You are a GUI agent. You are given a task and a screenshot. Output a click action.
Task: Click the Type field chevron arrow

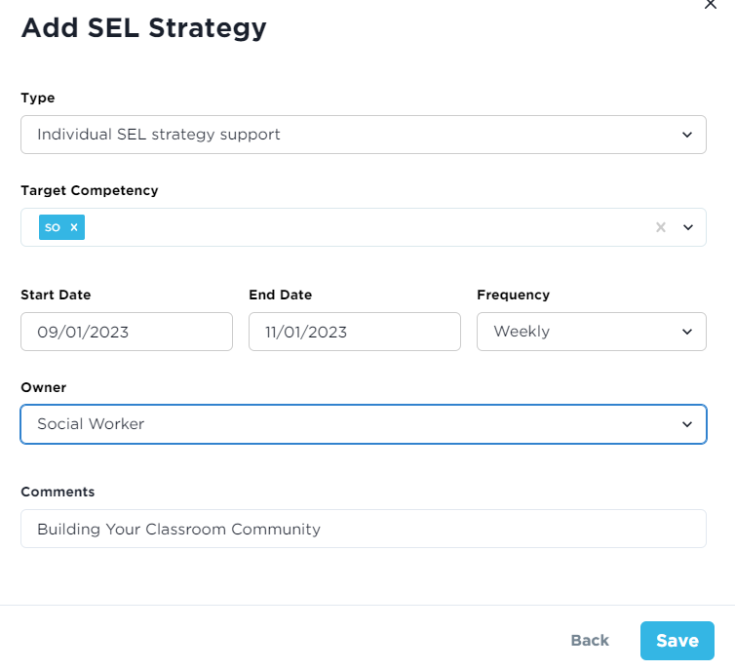click(687, 135)
